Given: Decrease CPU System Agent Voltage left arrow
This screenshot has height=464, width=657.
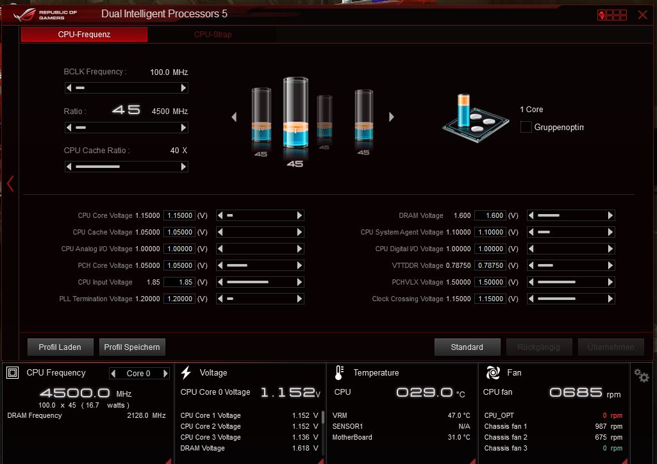Looking at the screenshot, I should pyautogui.click(x=531, y=232).
